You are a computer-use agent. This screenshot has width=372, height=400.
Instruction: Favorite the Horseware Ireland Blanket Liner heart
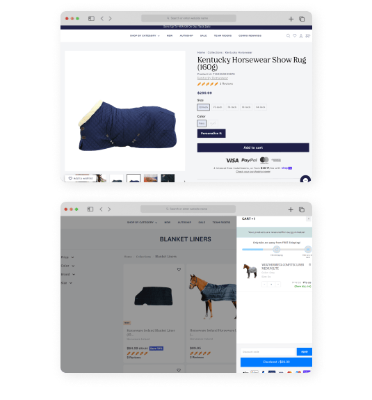(x=179, y=269)
